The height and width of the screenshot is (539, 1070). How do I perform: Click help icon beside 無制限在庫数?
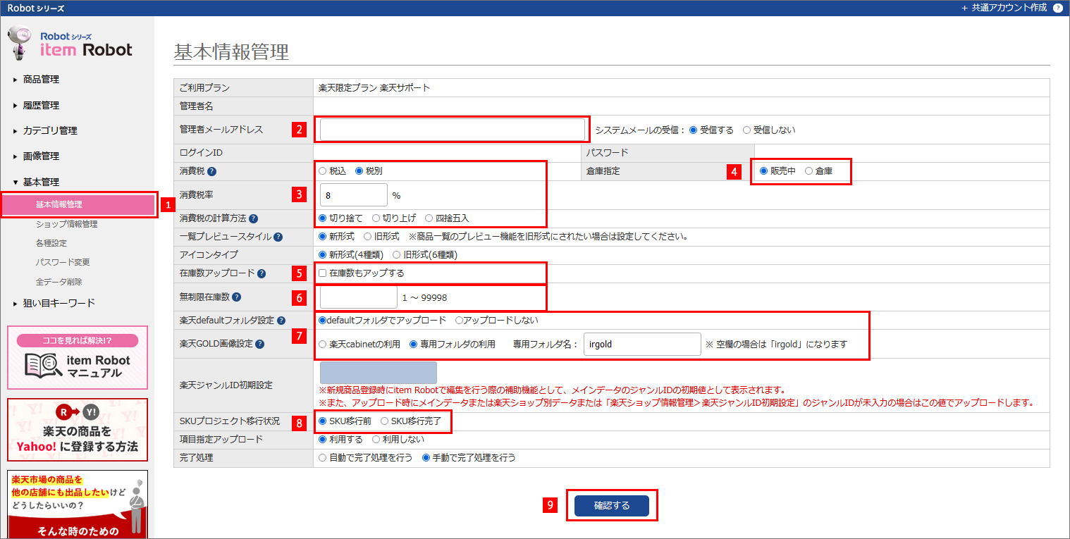point(236,297)
